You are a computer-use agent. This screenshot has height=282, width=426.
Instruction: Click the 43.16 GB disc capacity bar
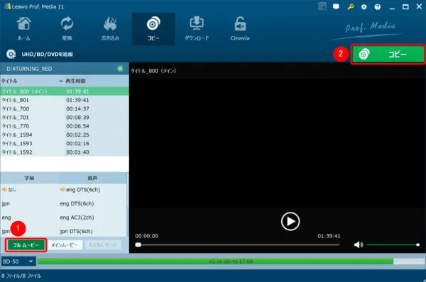231,261
